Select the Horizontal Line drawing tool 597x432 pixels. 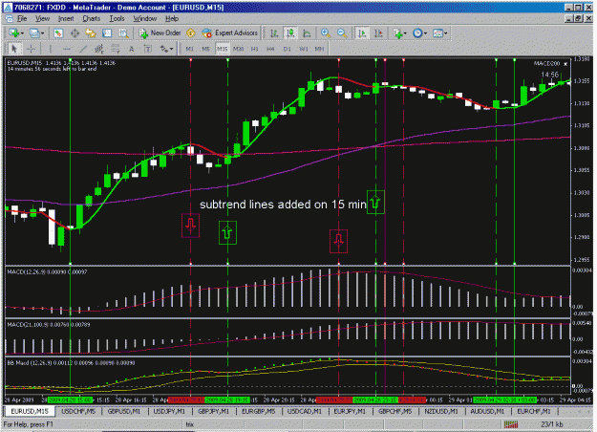click(67, 49)
